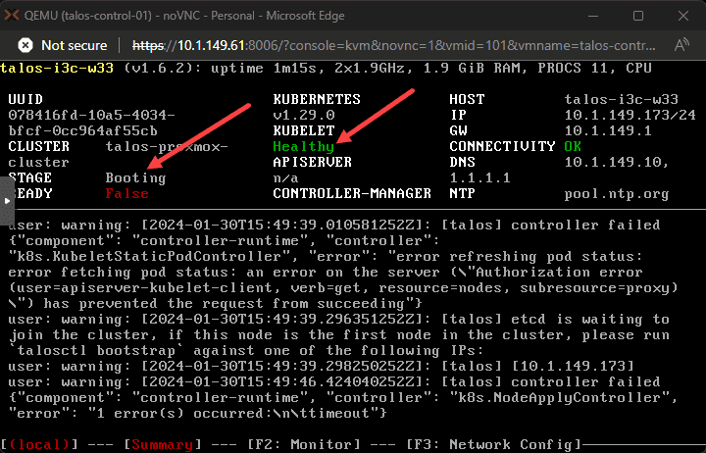
Task: Click the QEMU noVNC app icon in the title bar
Action: pyautogui.click(x=12, y=16)
